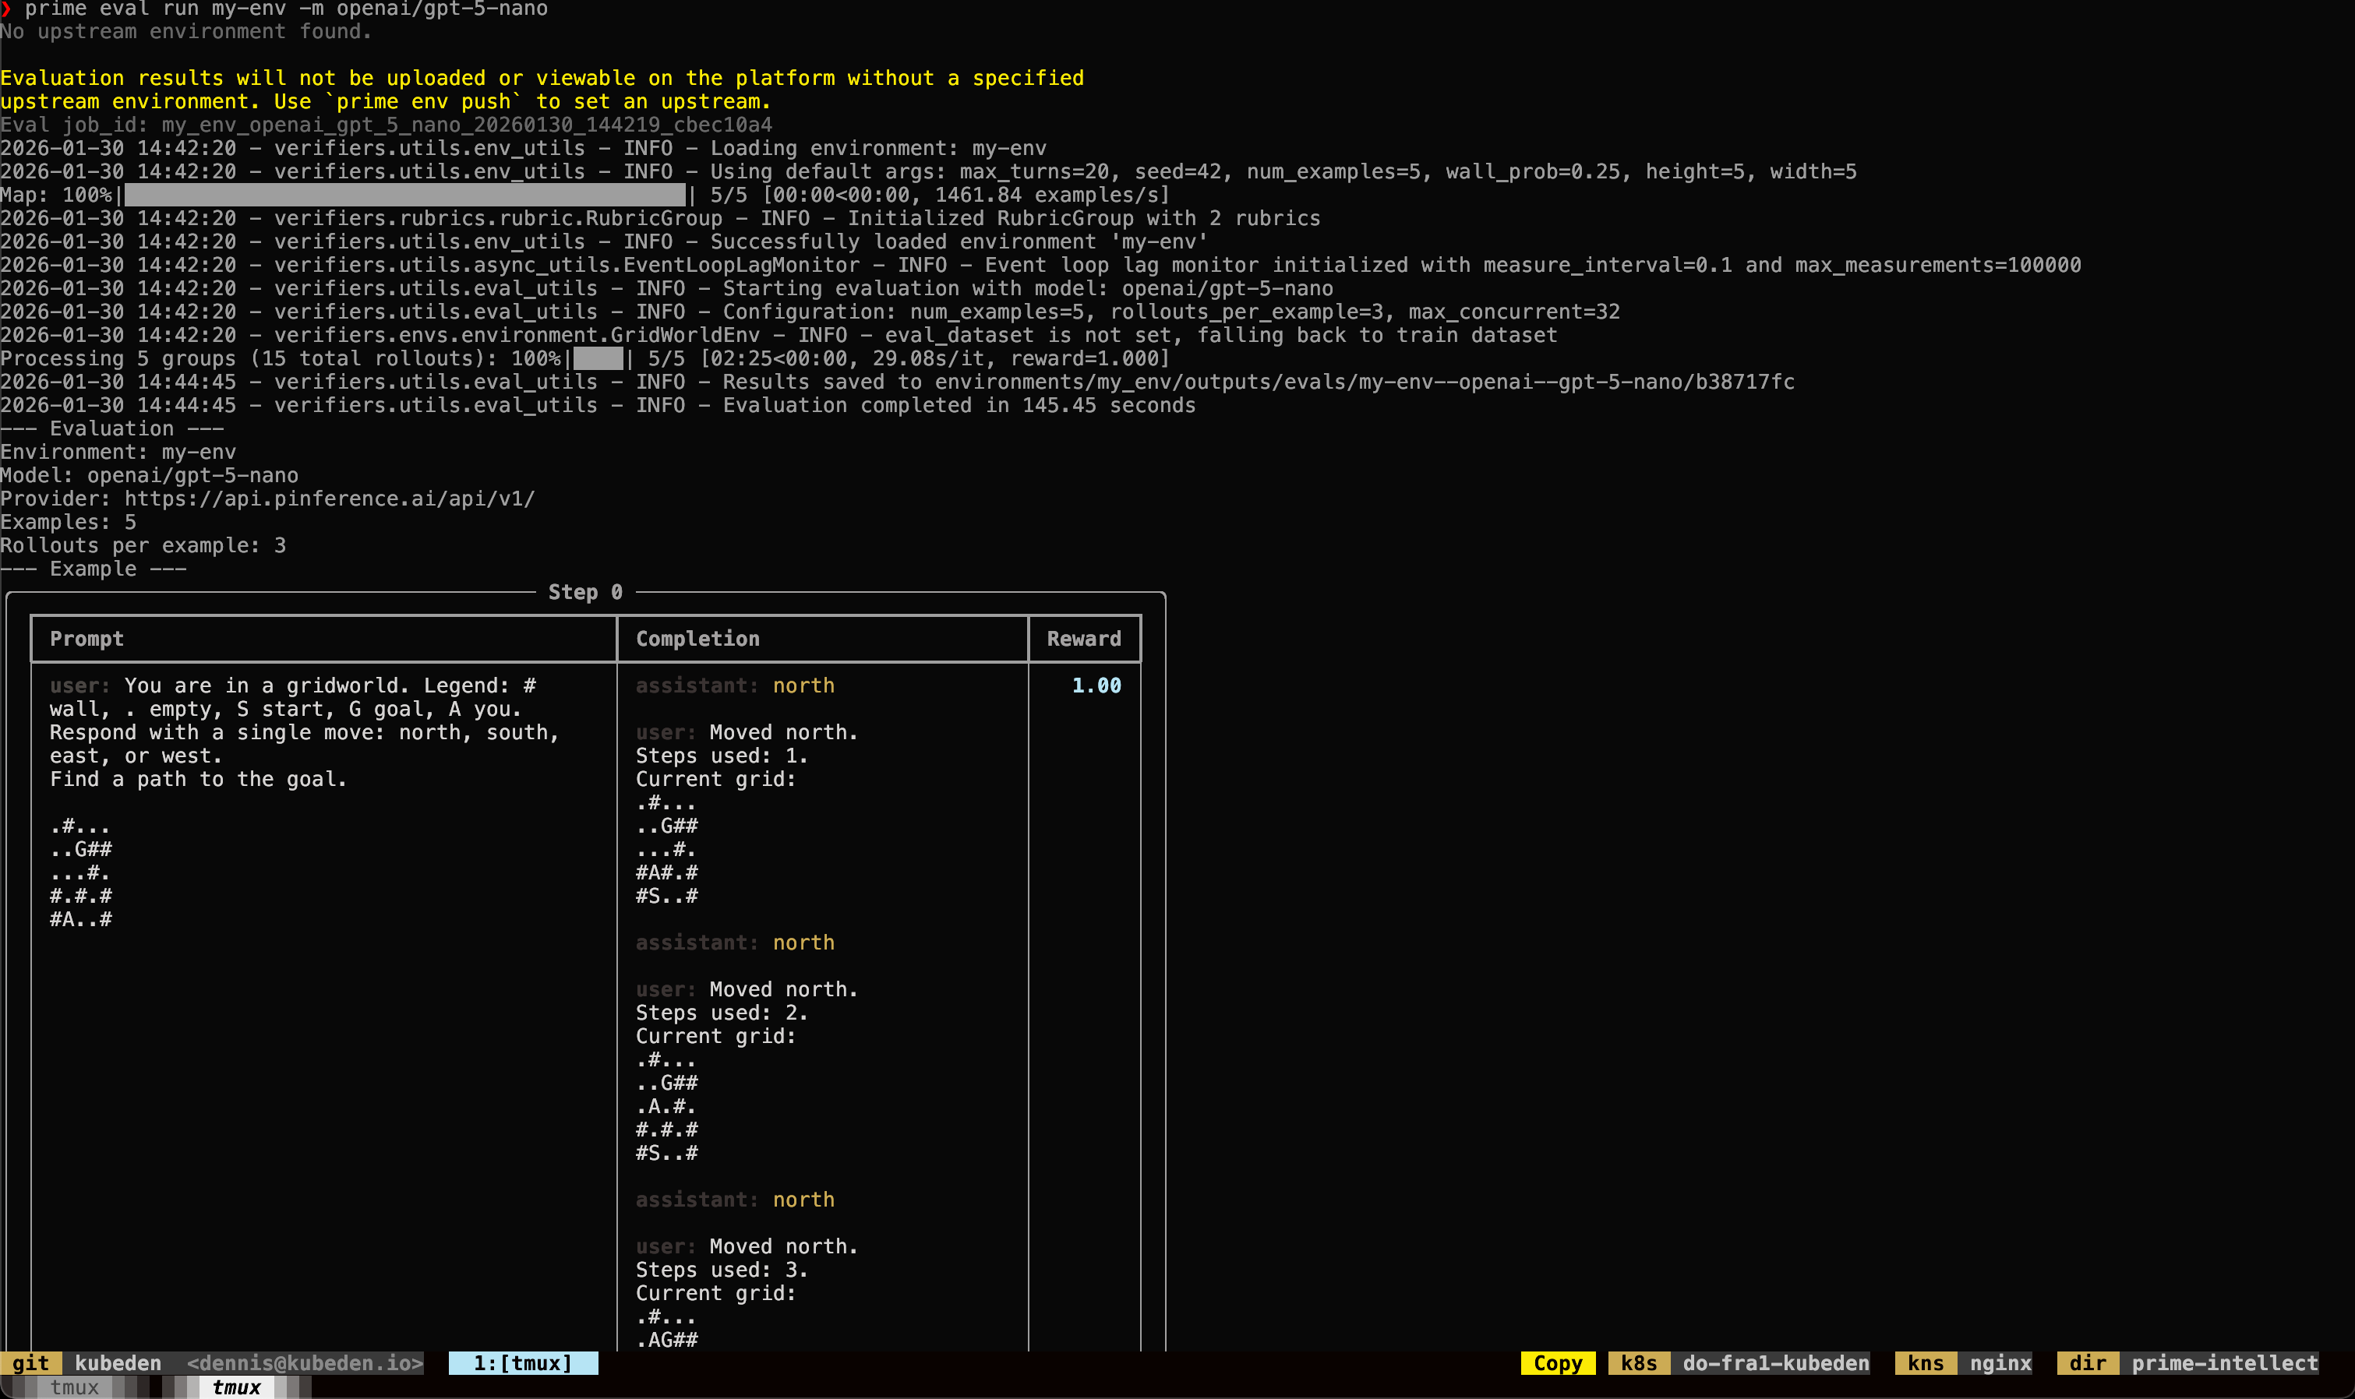Viewport: 2355px width, 1399px height.
Task: Switch to the inactive tmux terminal tab
Action: 73,1387
